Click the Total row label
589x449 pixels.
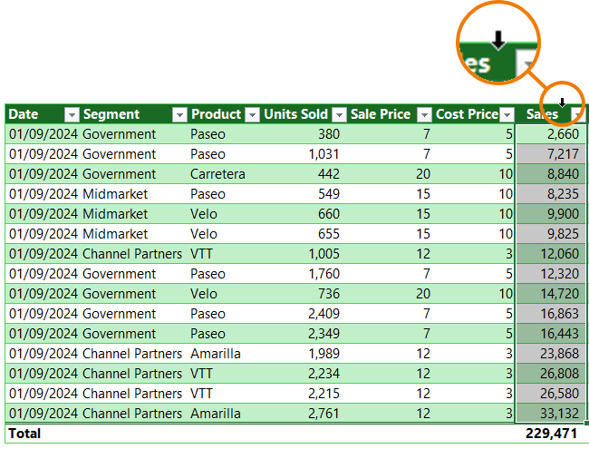pyautogui.click(x=24, y=434)
